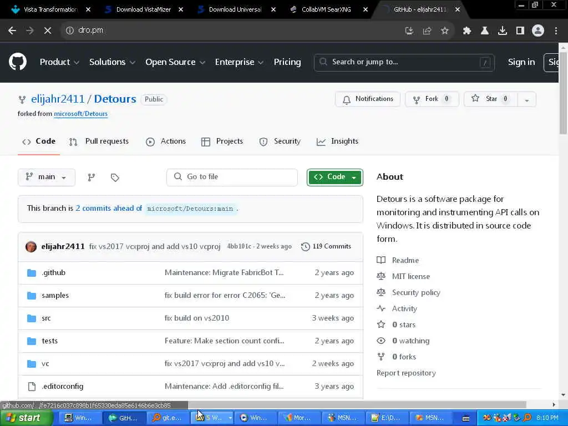
Task: Expand the Enterprise menu
Action: click(239, 62)
